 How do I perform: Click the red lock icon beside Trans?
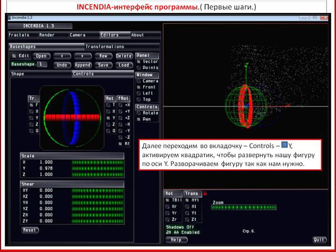coord(205,193)
